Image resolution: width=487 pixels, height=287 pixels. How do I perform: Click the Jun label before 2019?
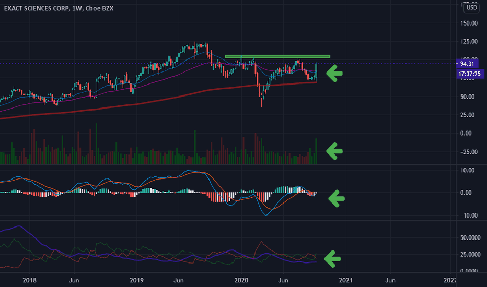(74, 280)
